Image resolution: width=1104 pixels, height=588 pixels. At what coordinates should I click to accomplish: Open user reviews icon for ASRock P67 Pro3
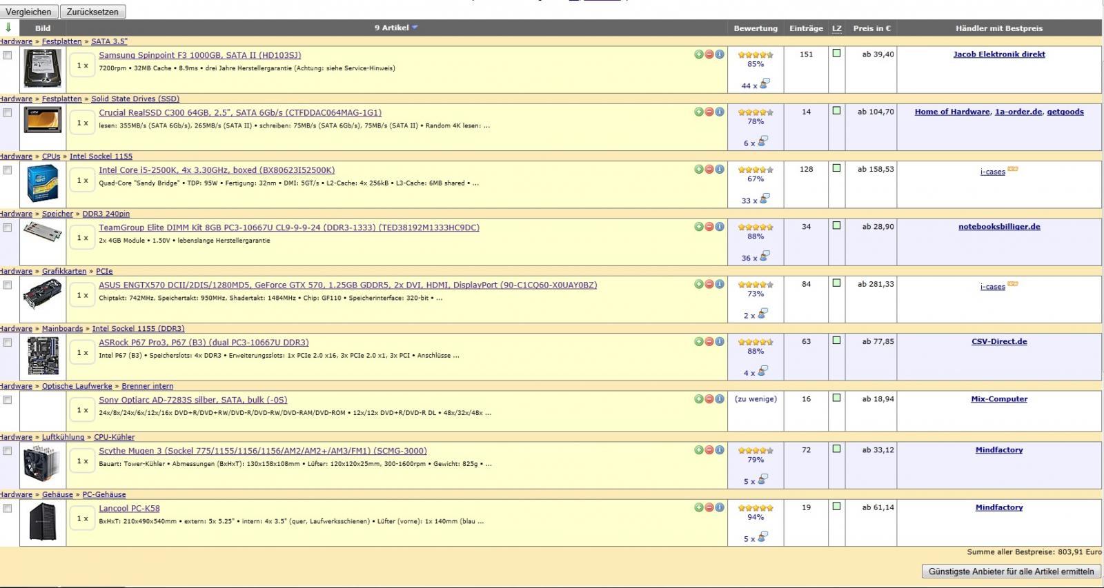point(762,371)
